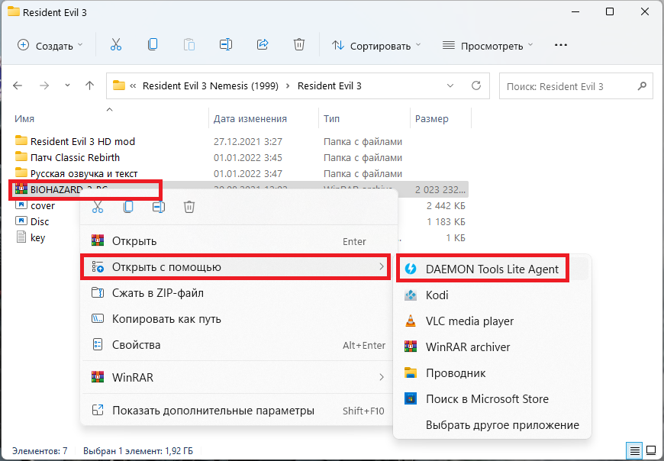Screen dimensions: 664x461
Task: Switch to large thumbnails view in the status bar
Action: click(650, 450)
